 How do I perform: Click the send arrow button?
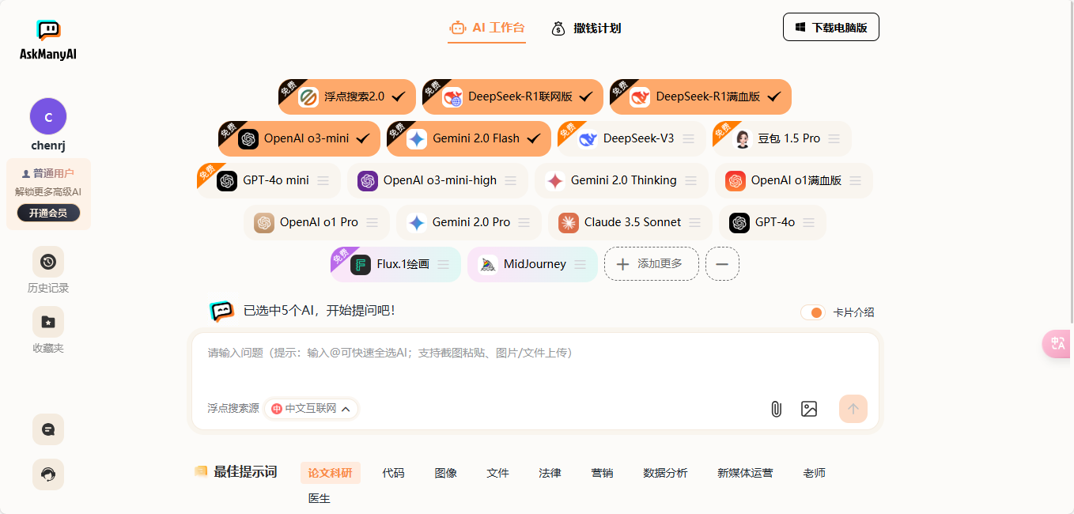tap(853, 409)
